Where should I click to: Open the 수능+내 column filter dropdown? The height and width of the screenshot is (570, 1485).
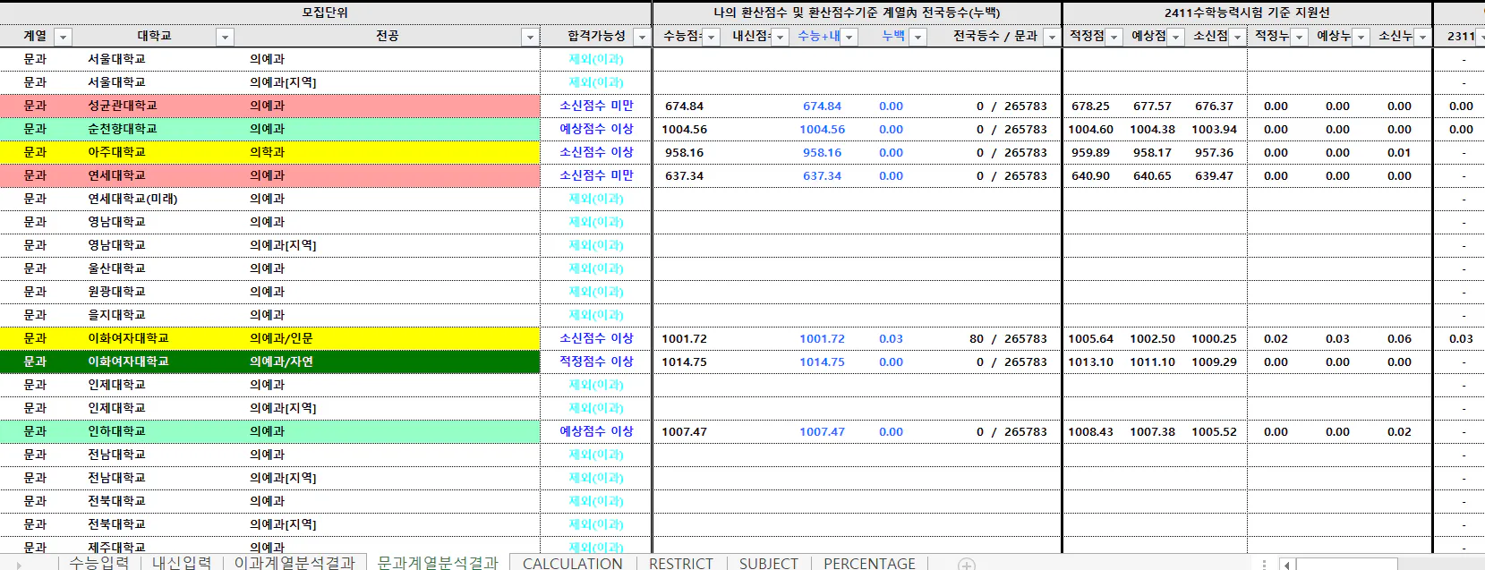[849, 37]
